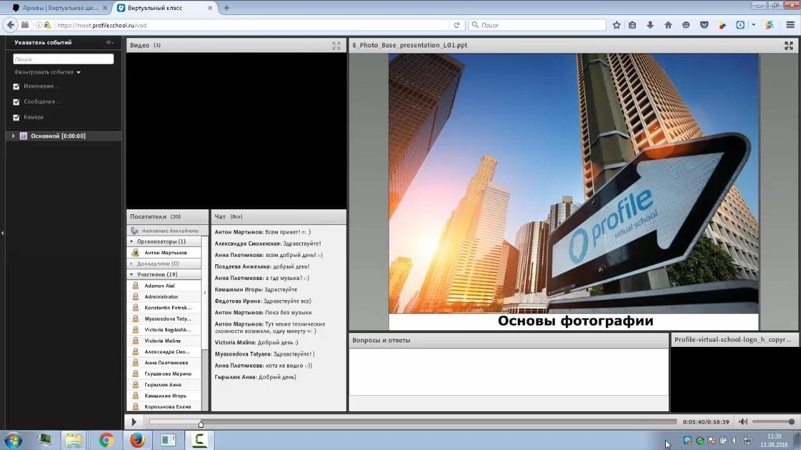Disable the Камера events checkbox
Screen dimensions: 801x450
point(17,117)
